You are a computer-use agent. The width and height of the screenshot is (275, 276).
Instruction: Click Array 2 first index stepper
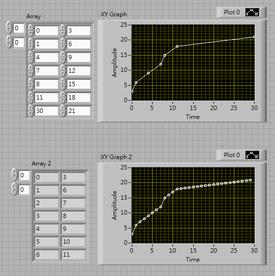(14, 174)
